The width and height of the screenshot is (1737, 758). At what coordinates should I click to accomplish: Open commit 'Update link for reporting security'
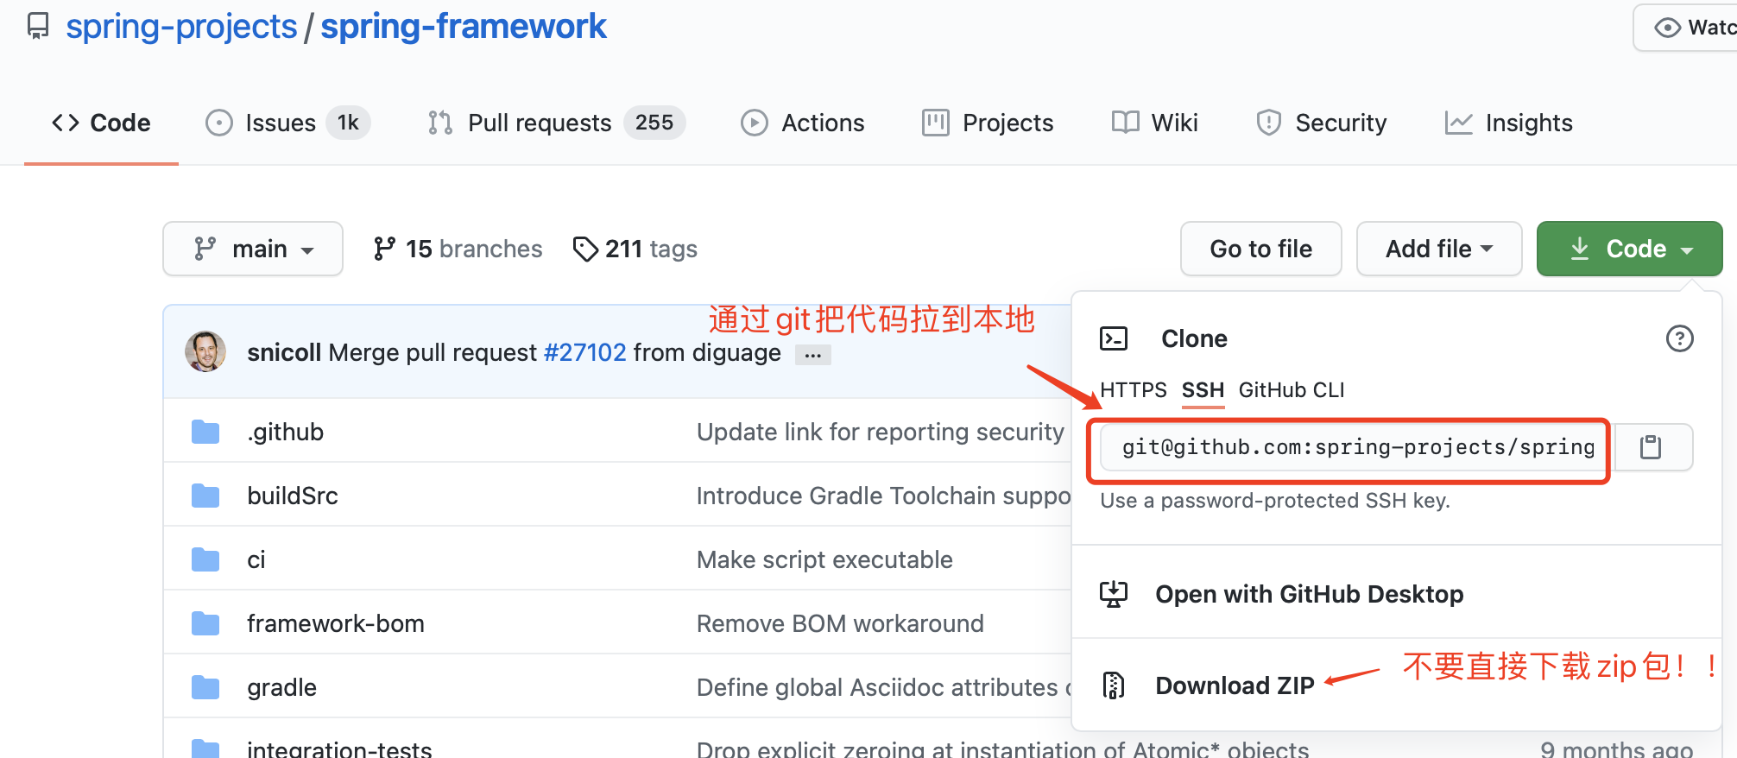coord(881,432)
